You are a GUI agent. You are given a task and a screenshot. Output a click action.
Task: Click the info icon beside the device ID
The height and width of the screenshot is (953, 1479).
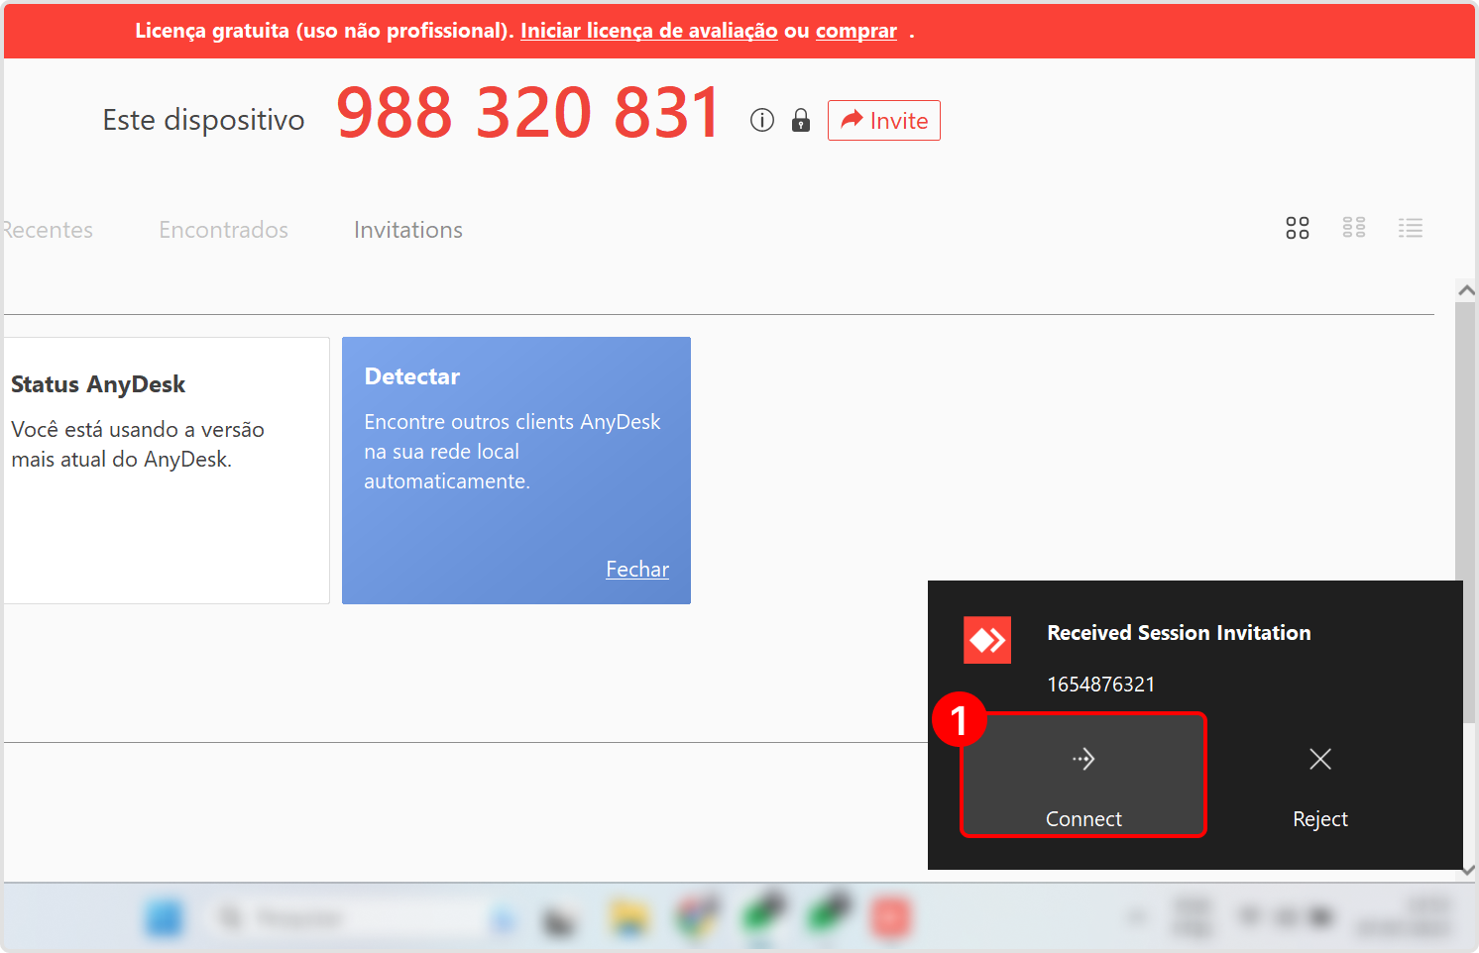pos(761,120)
